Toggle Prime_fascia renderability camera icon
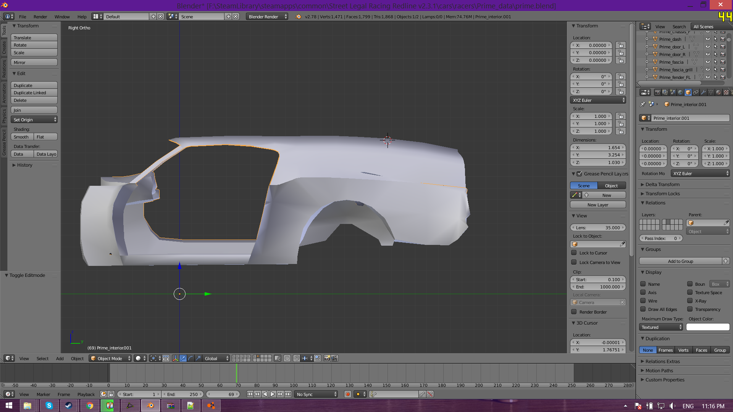This screenshot has width=733, height=412. 723,62
